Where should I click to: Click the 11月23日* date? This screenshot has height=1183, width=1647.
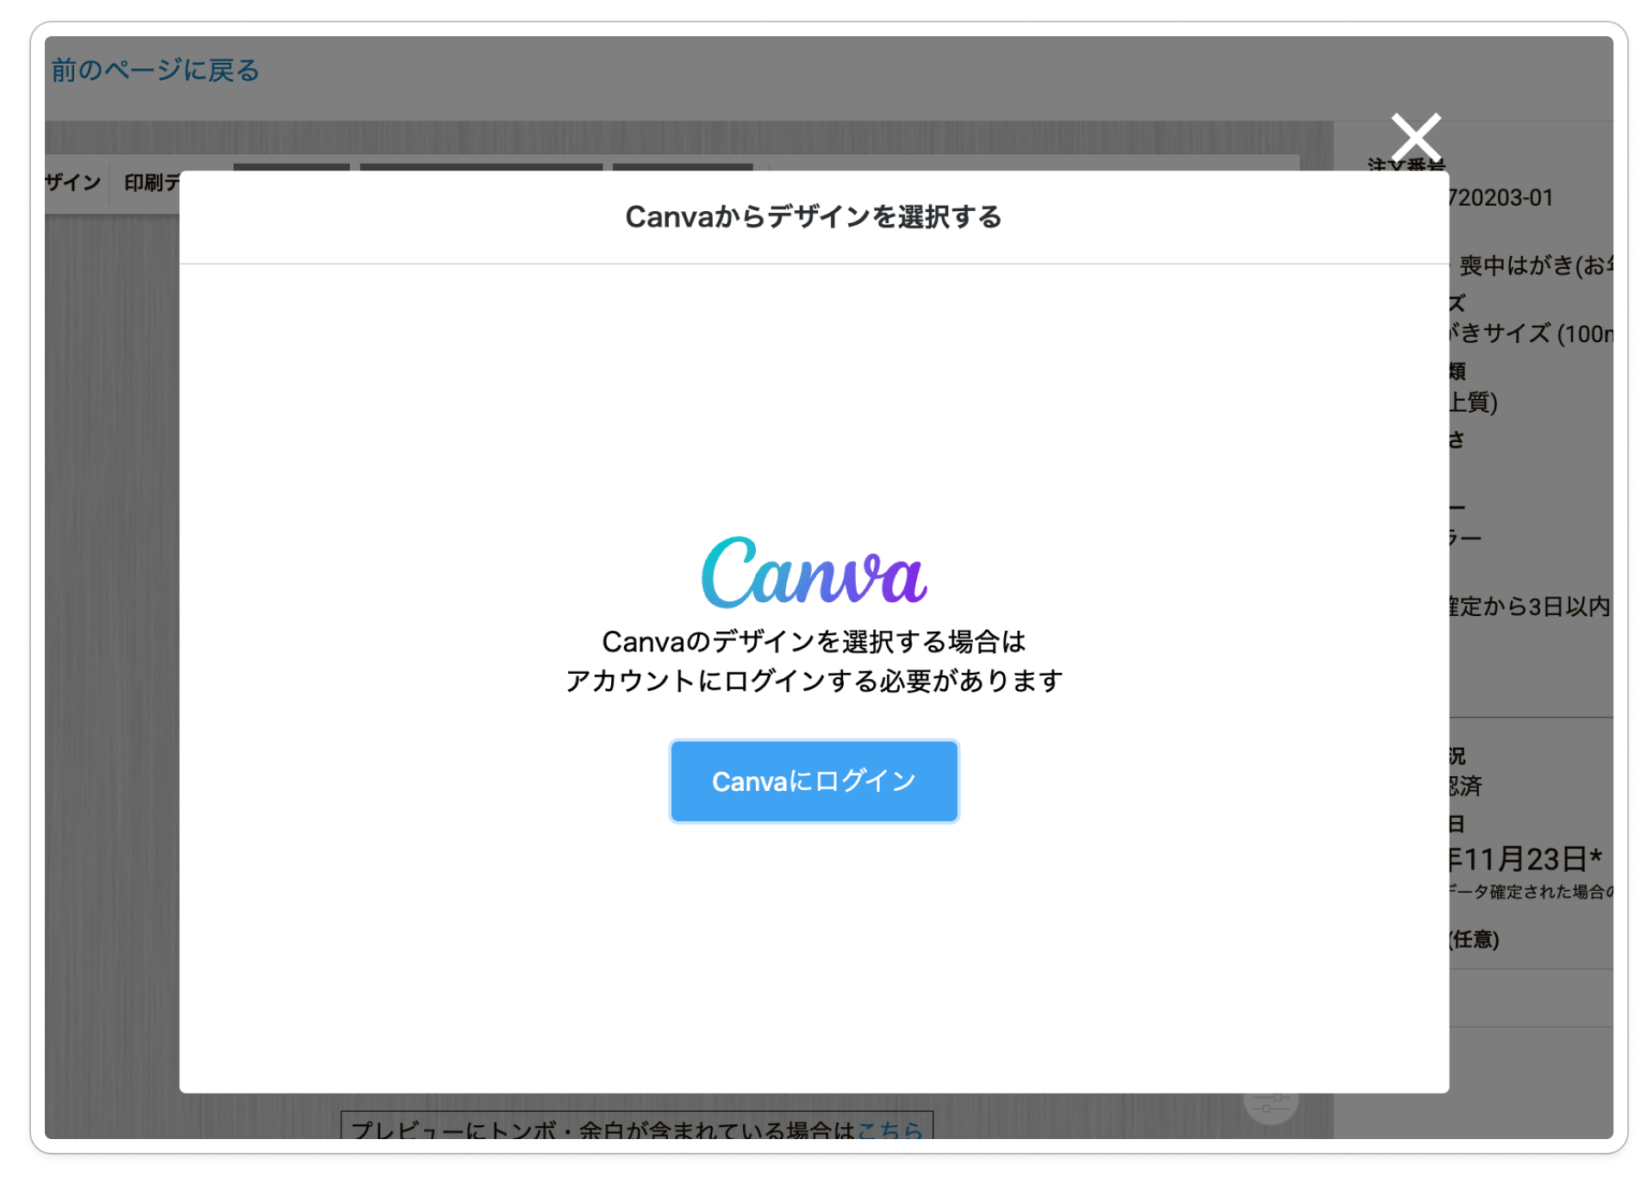click(1525, 858)
